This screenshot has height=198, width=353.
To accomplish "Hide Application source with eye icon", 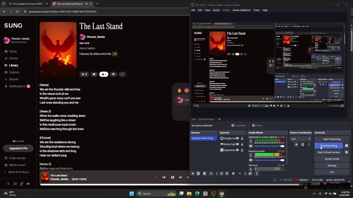I will click(237, 150).
